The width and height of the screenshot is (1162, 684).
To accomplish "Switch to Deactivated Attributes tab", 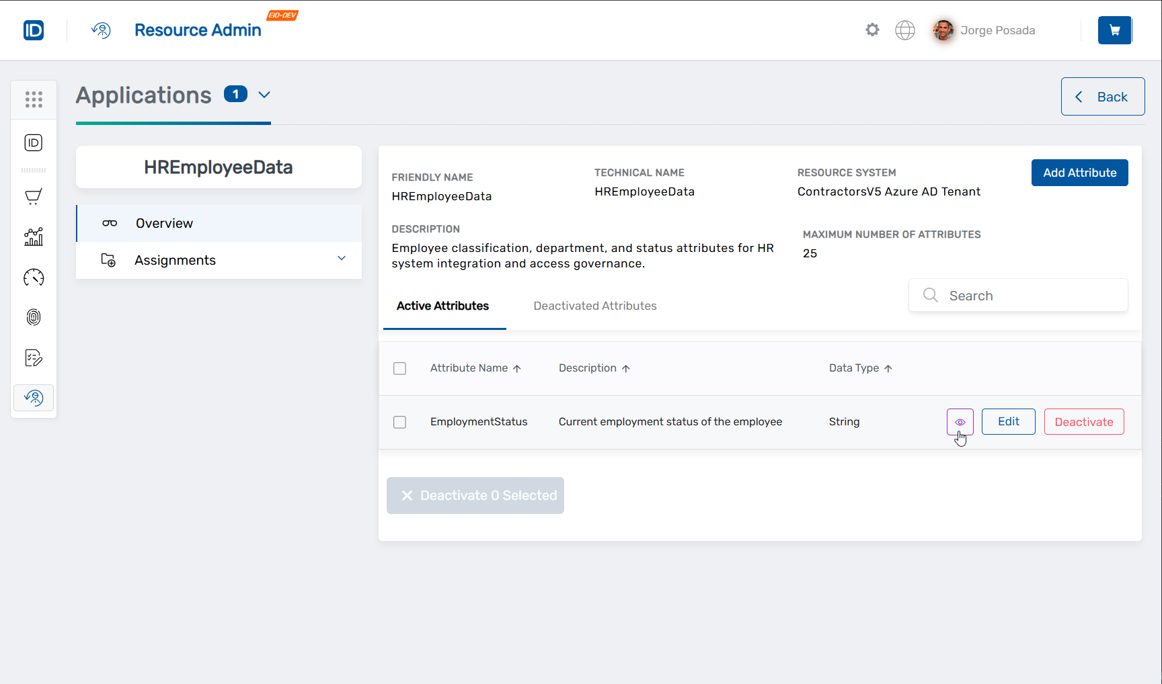I will tap(594, 306).
